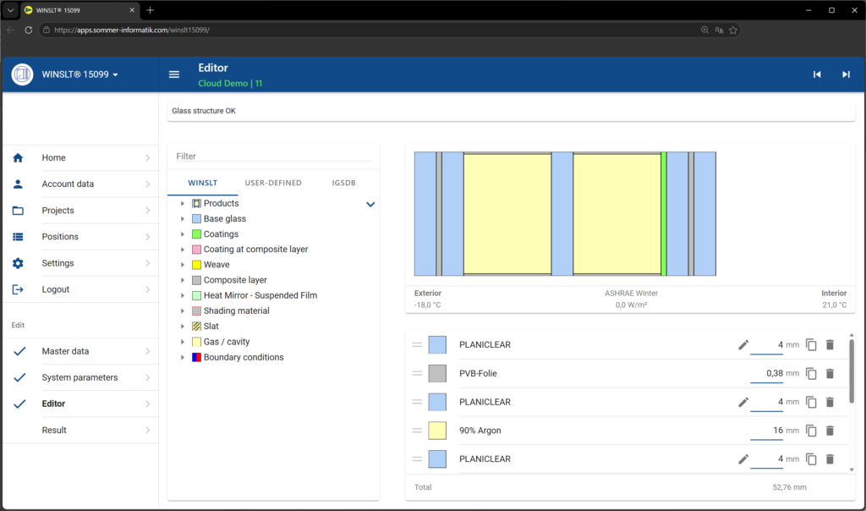Click the Projects folder icon
866x511 pixels.
18,211
